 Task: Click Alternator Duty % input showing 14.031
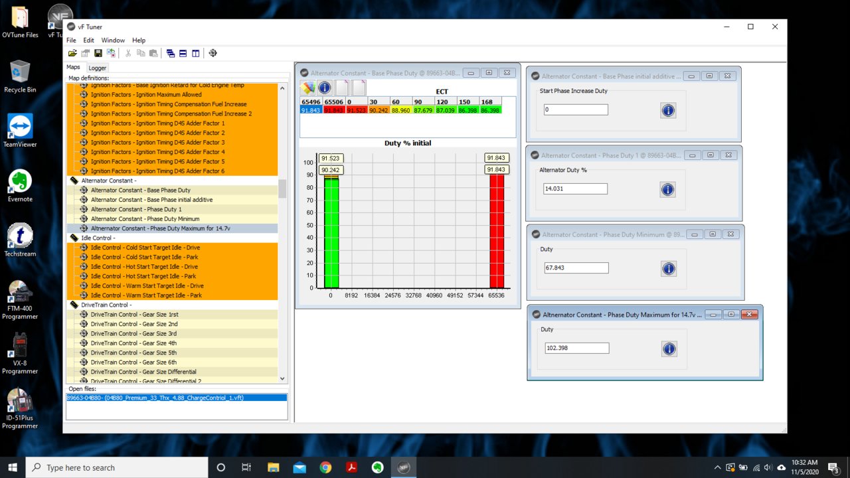click(575, 189)
